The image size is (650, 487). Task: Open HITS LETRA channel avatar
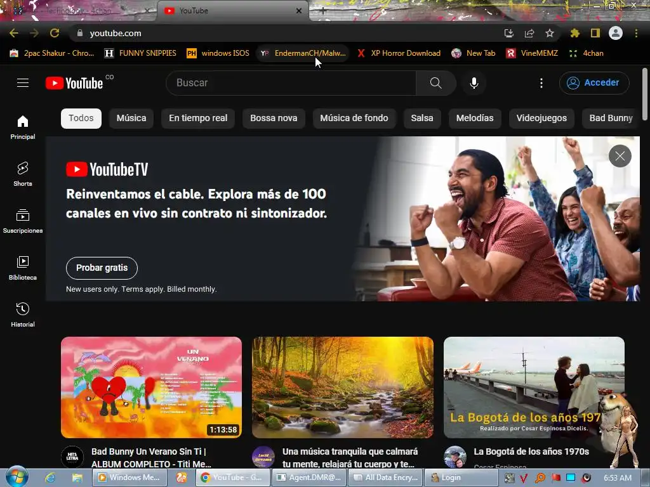tap(72, 457)
